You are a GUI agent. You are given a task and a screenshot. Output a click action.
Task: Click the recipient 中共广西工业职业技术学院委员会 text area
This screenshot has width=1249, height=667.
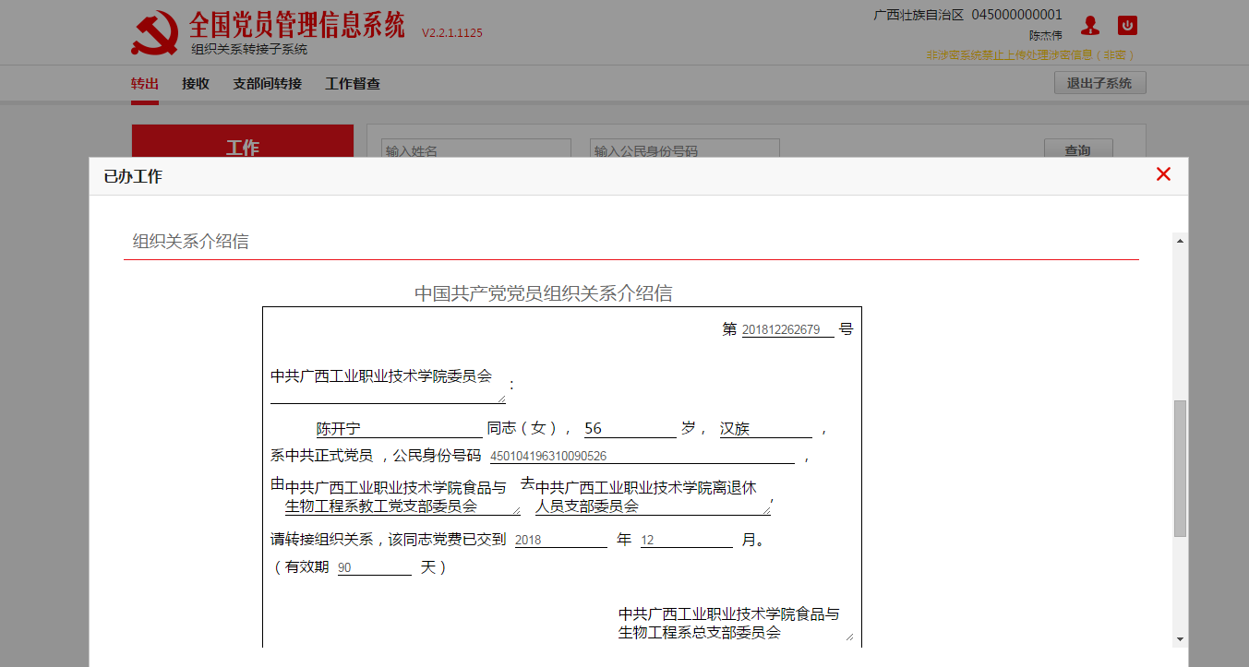[x=388, y=384]
